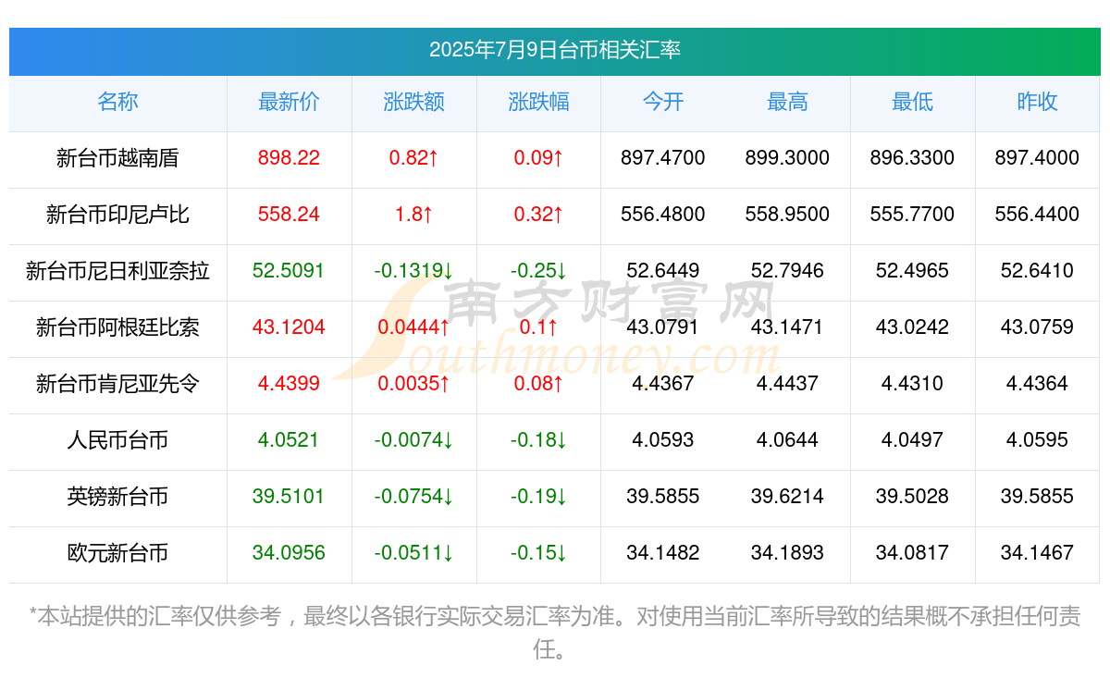Click change amount 1.8↑
The width and height of the screenshot is (1110, 678).
(x=413, y=215)
